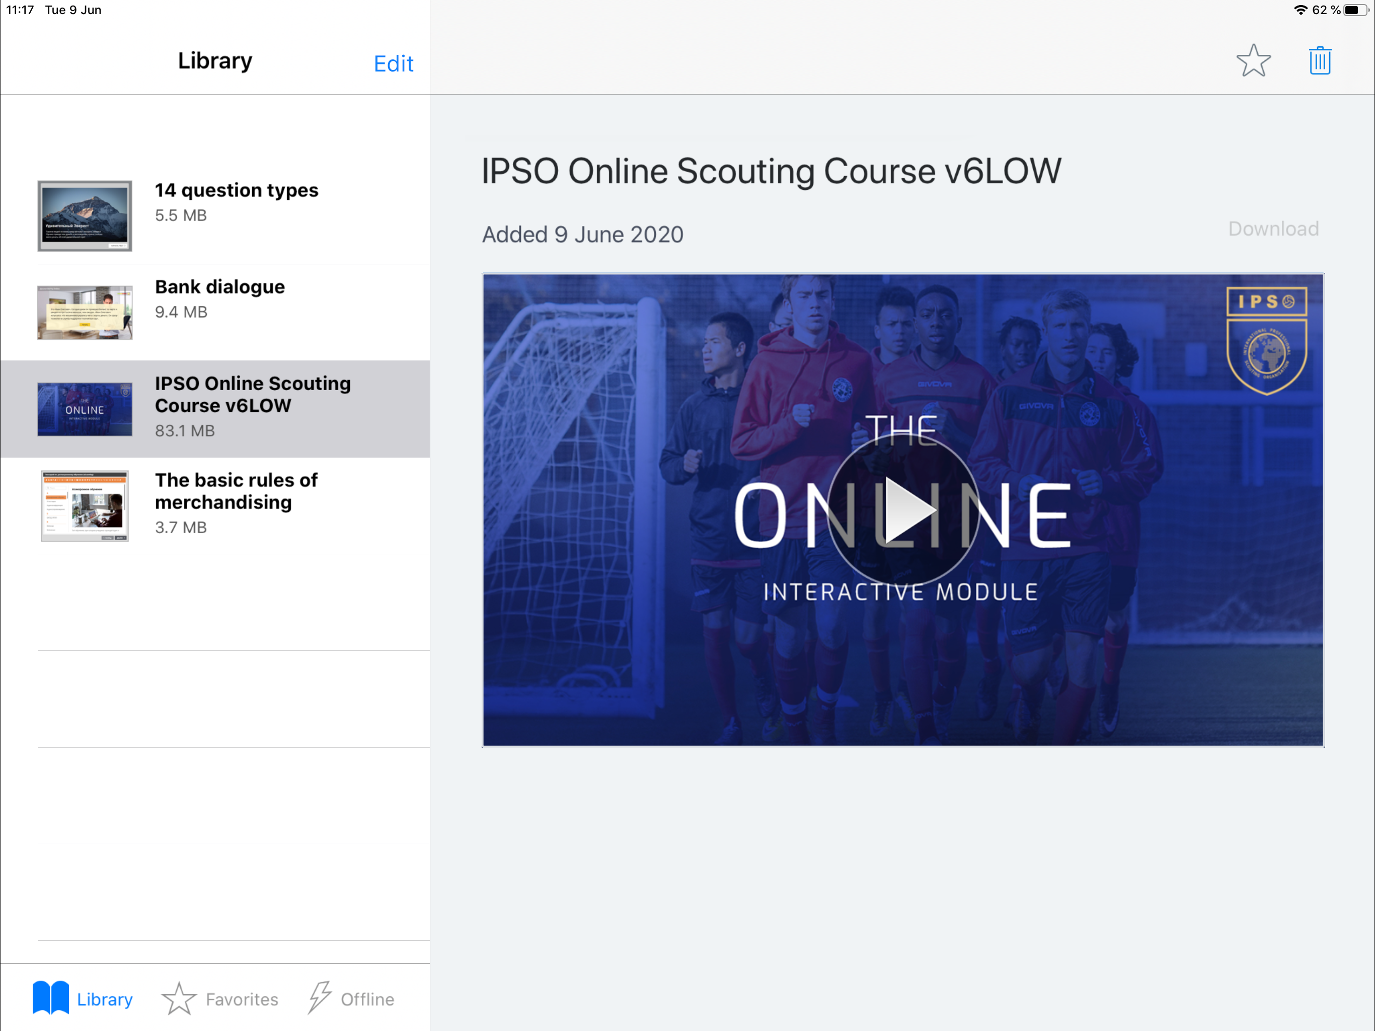Tap the Edit button in Library header
Image resolution: width=1375 pixels, height=1031 pixels.
click(394, 63)
